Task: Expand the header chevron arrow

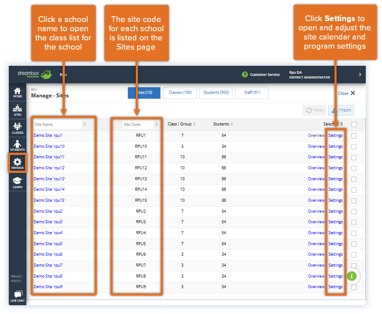Action: pyautogui.click(x=360, y=75)
